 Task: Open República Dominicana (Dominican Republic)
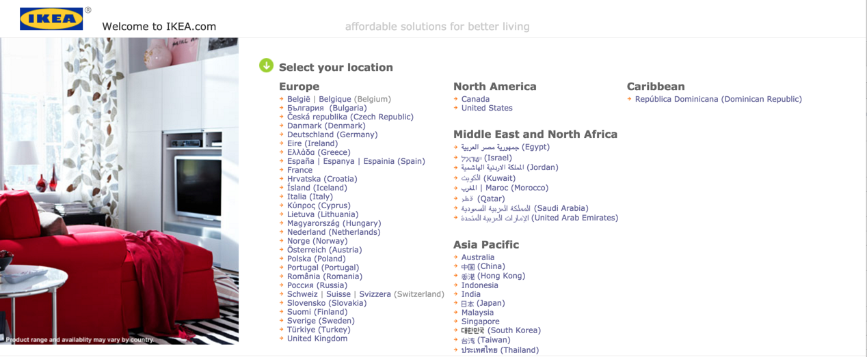[x=719, y=99]
